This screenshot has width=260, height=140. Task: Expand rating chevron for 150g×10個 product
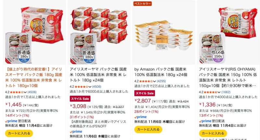(219, 92)
